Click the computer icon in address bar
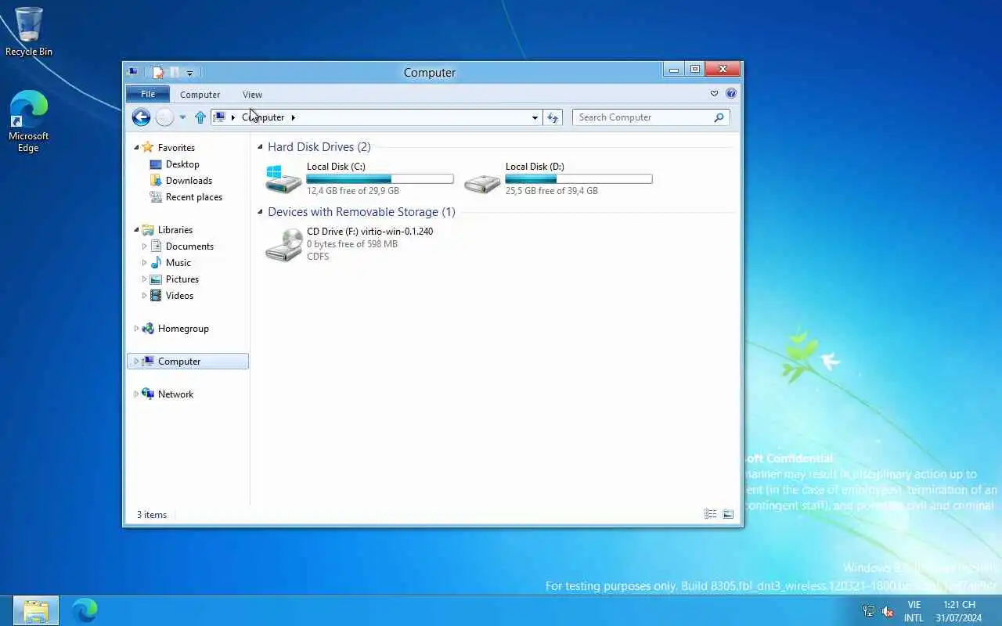The image size is (1002, 626). 220,117
